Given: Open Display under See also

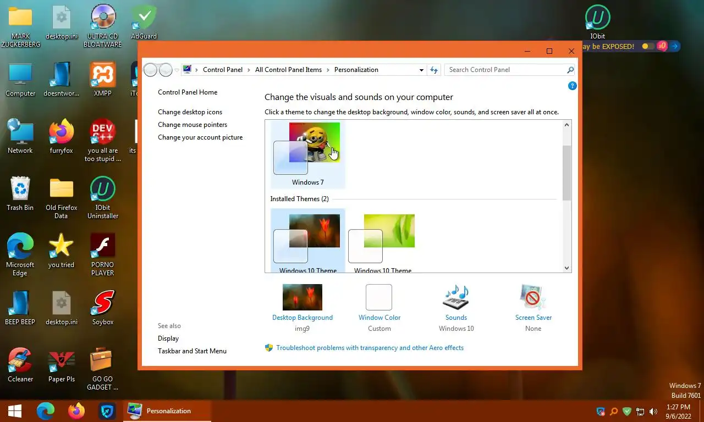Looking at the screenshot, I should (x=168, y=338).
